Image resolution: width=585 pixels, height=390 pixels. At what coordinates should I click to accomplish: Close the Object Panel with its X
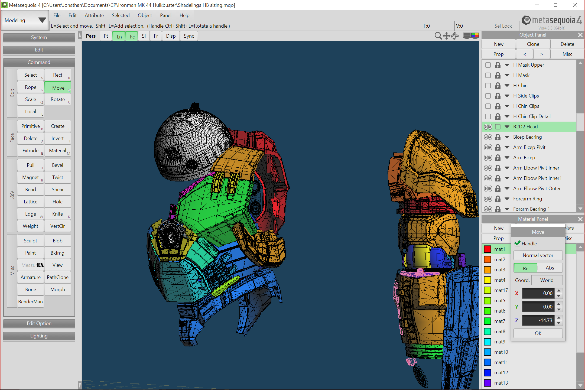tap(580, 35)
